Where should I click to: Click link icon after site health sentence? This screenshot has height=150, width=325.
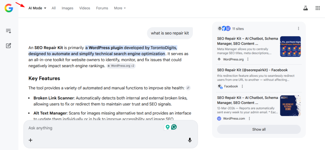coord(188,88)
